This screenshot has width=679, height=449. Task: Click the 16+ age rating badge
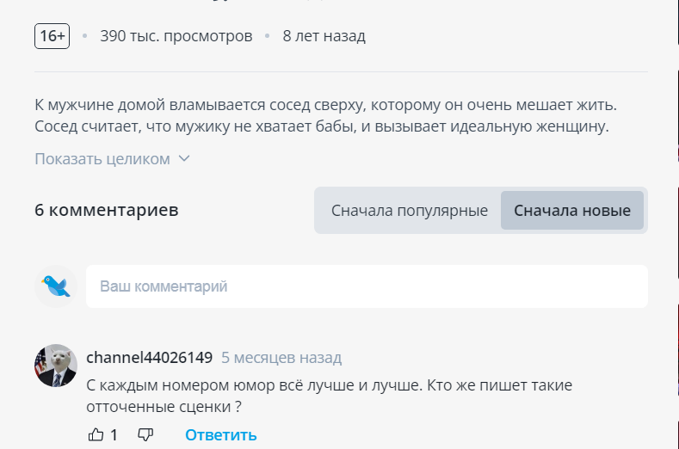tap(52, 36)
